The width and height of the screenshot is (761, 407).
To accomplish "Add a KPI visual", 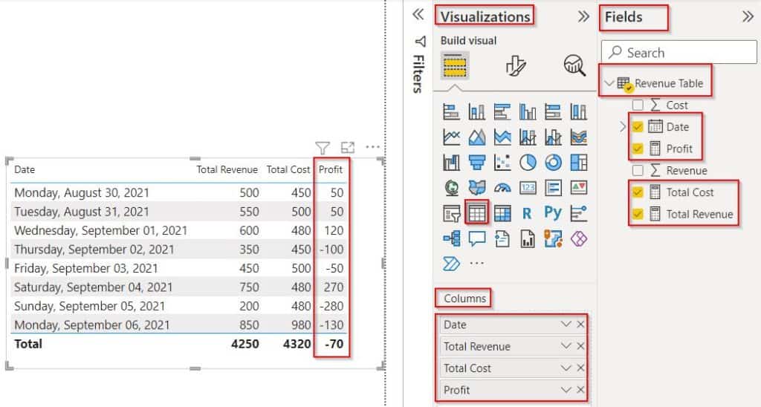I will 578,188.
